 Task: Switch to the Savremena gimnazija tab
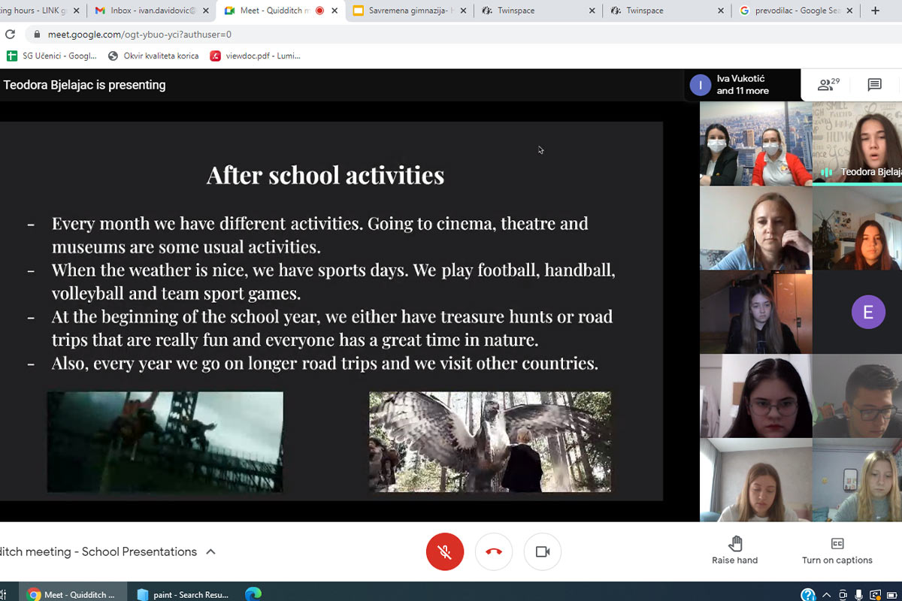408,11
